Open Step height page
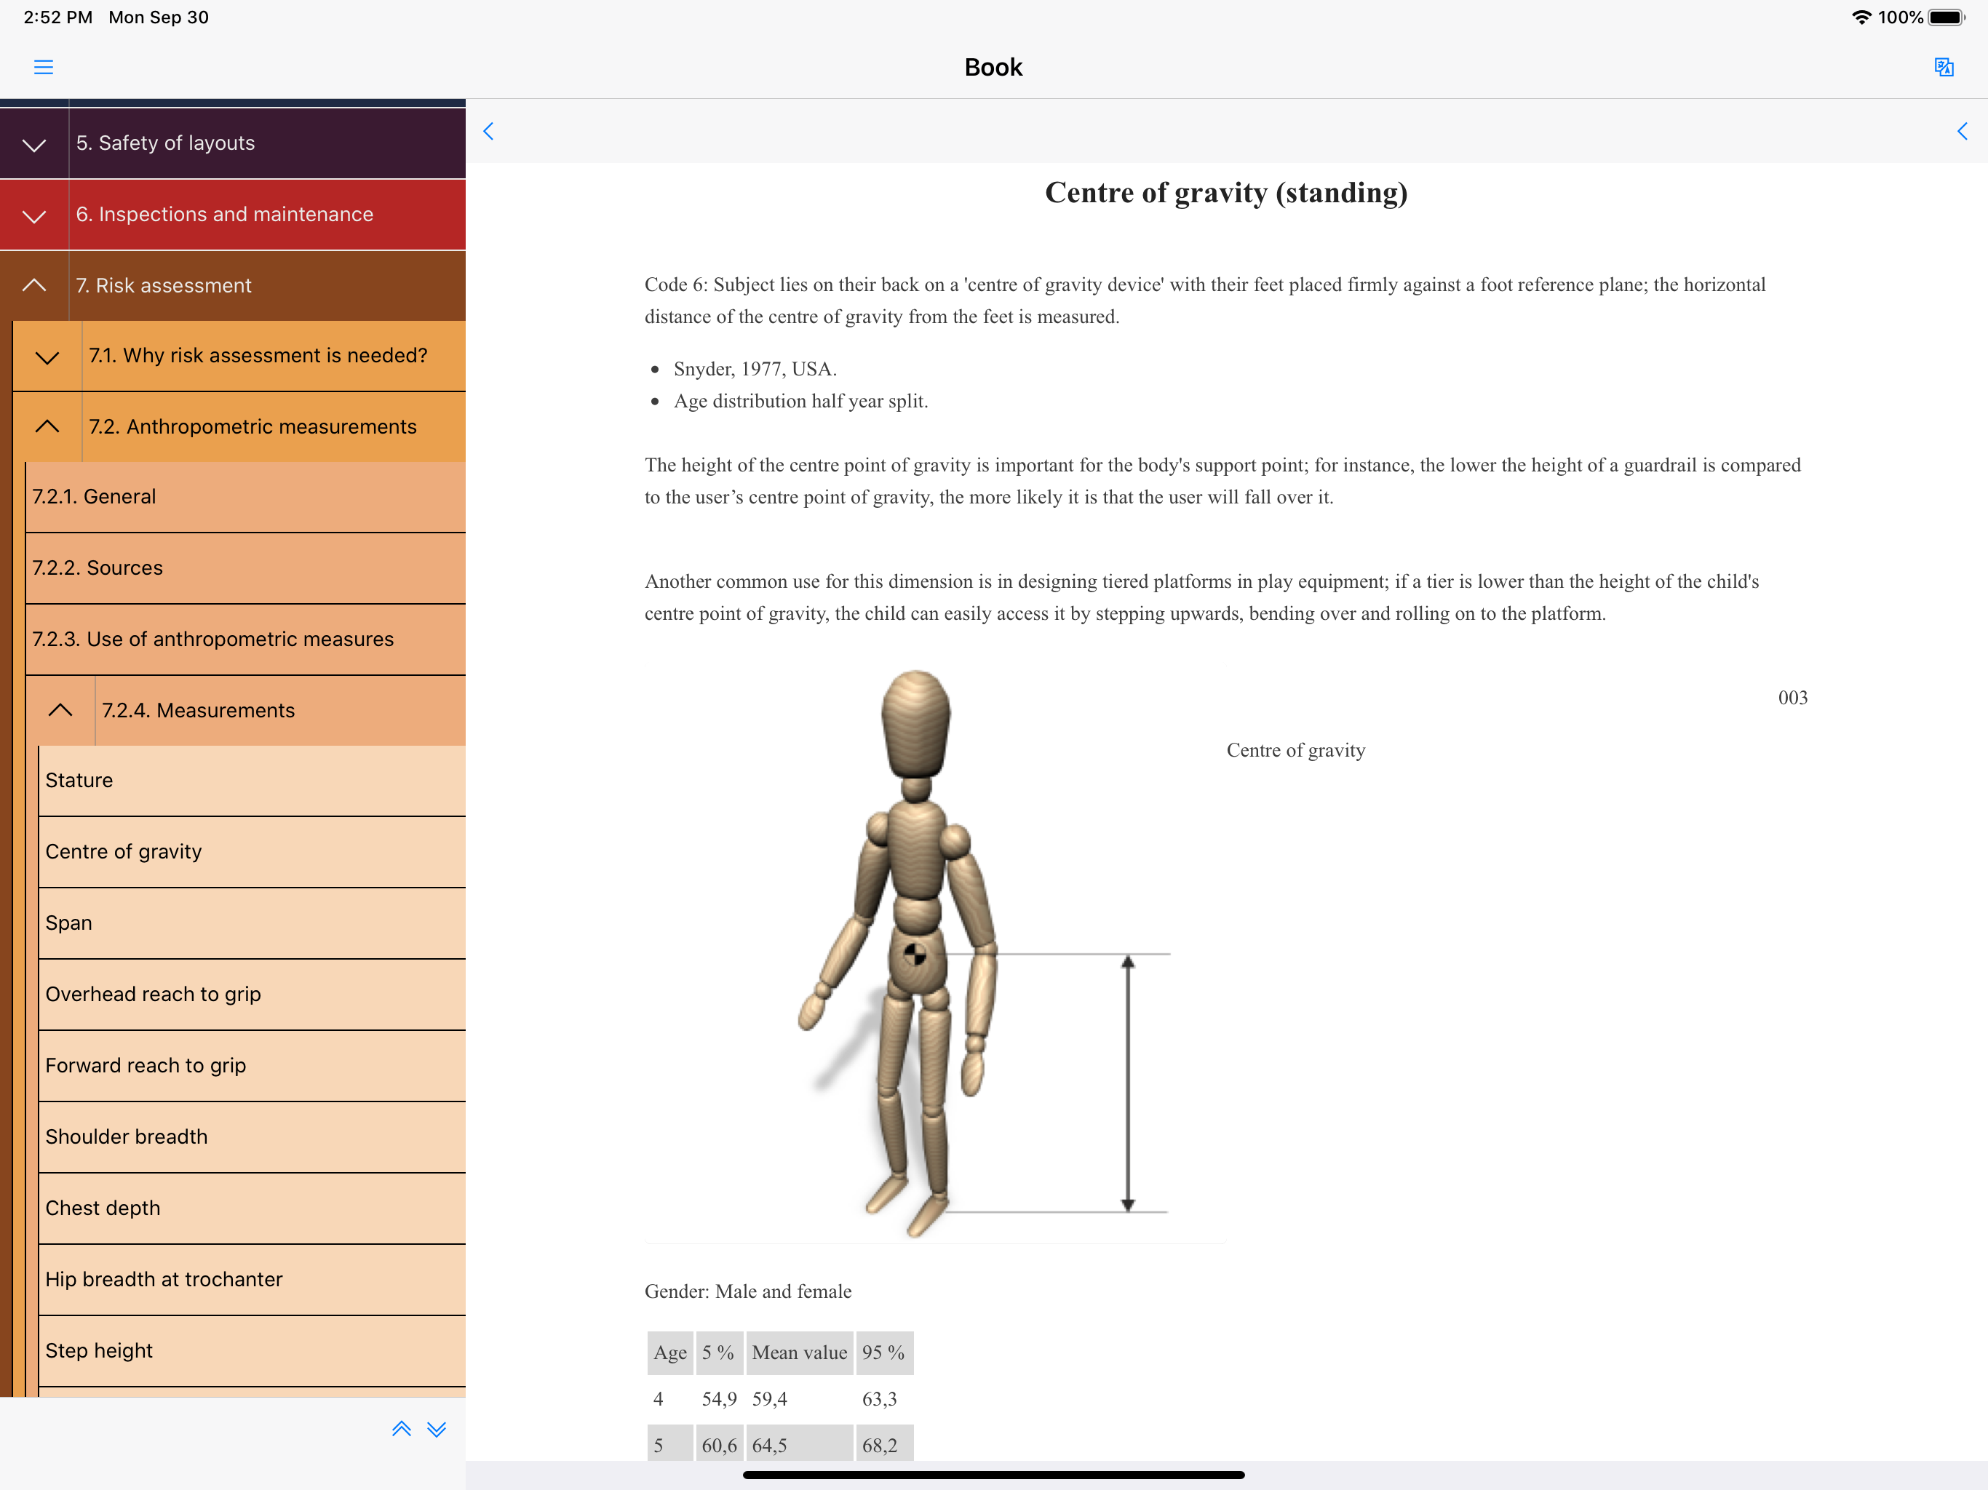 tap(252, 1351)
